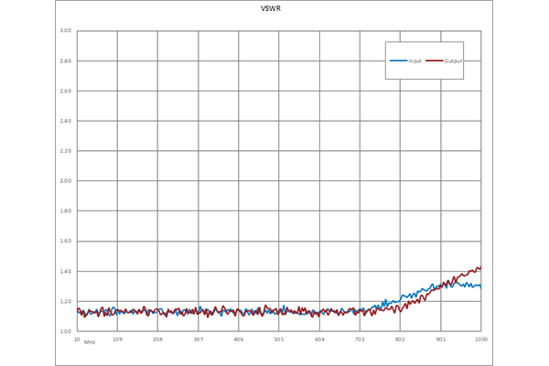549x366 pixels.
Task: Click the empty gray plot area center
Action: pos(274,174)
